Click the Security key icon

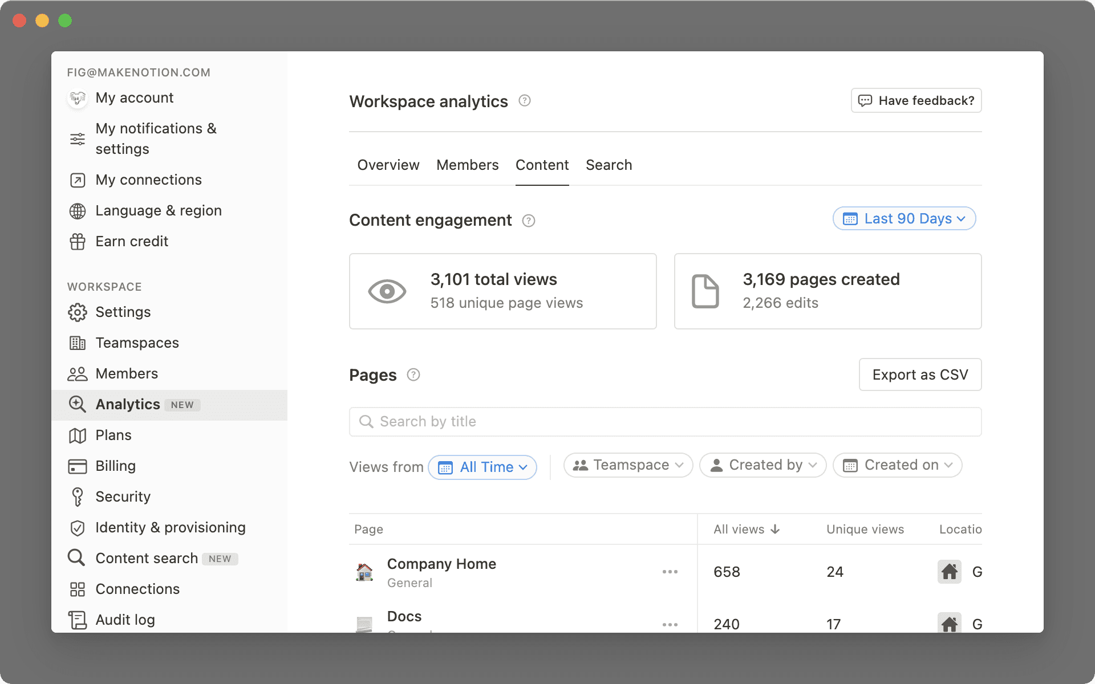[78, 496]
